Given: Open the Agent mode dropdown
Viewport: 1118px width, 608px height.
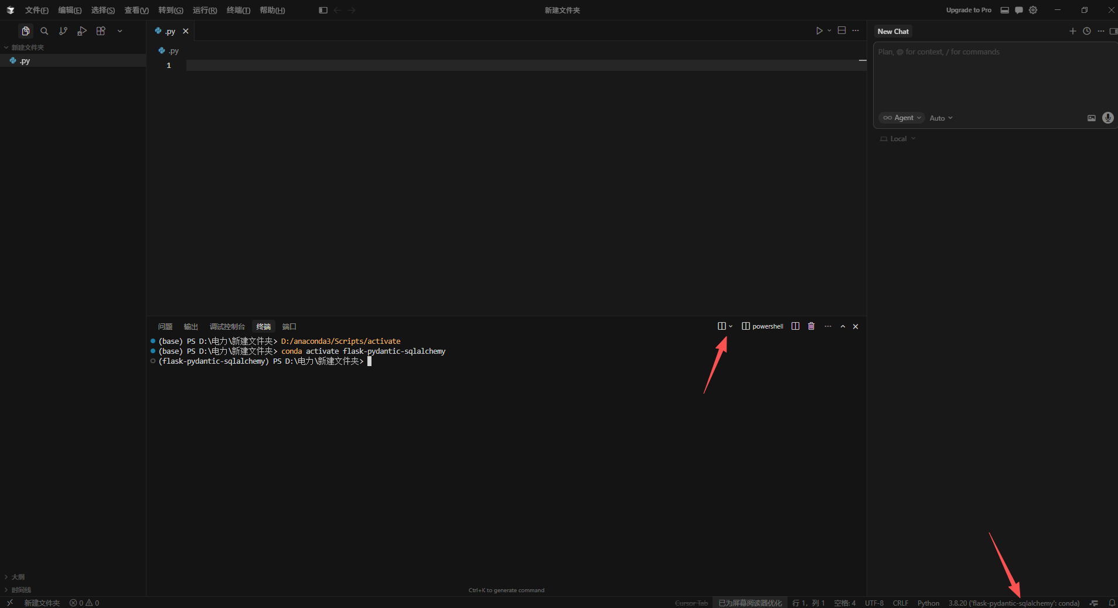Looking at the screenshot, I should (902, 118).
